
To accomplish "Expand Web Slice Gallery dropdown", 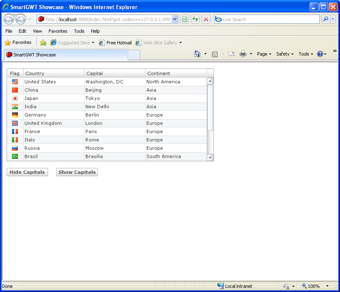I will [180, 43].
